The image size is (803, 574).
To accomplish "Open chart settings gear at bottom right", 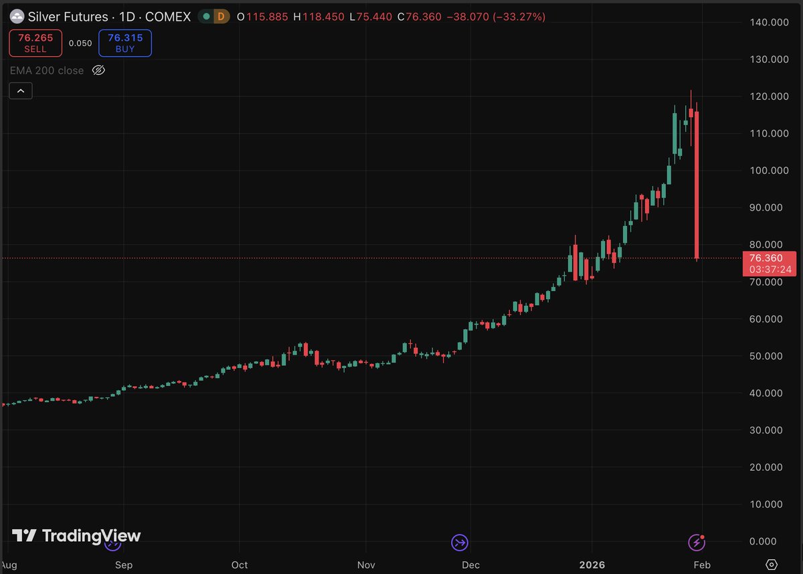I will (x=772, y=565).
